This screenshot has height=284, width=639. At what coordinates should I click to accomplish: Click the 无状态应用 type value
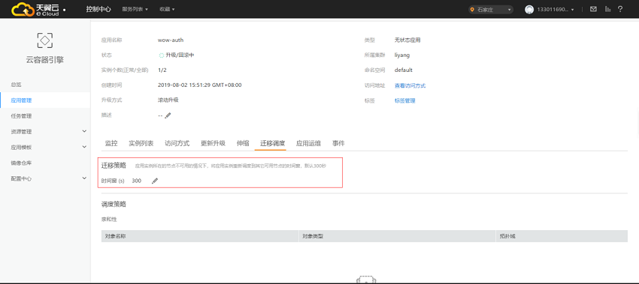[407, 40]
